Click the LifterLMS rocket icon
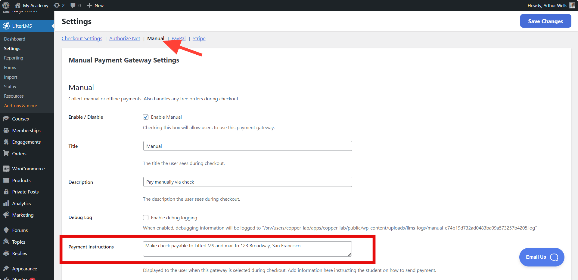The height and width of the screenshot is (280, 578). [6, 26]
